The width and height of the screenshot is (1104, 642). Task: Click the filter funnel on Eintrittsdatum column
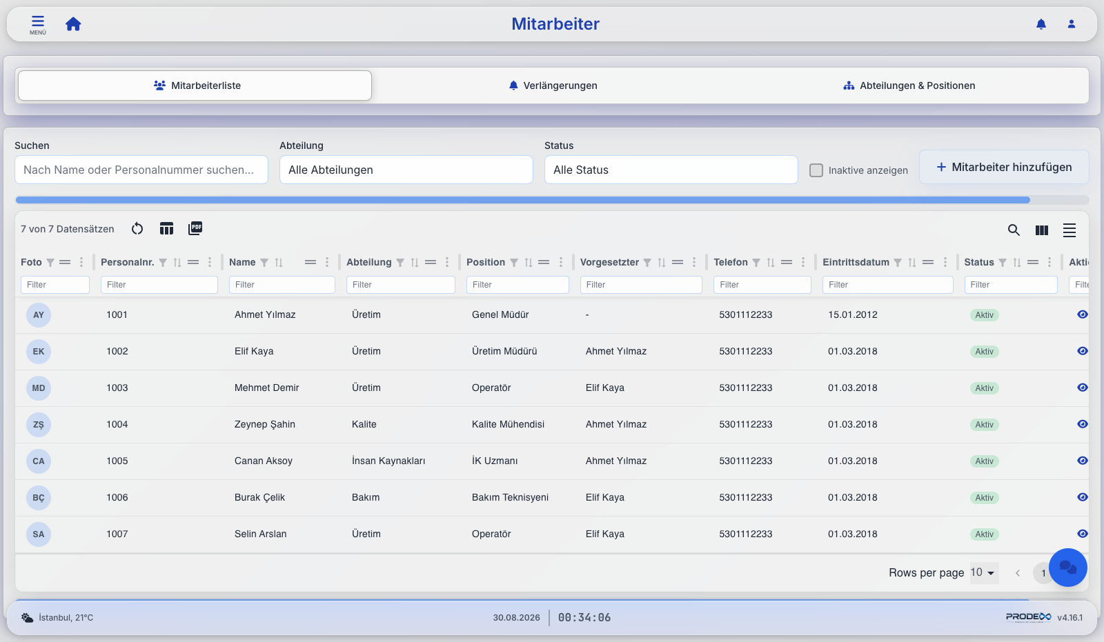tap(898, 263)
